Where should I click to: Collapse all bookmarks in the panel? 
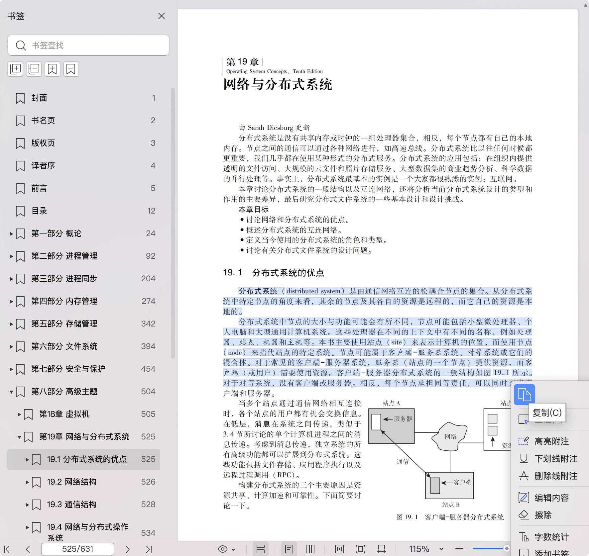[x=34, y=69]
